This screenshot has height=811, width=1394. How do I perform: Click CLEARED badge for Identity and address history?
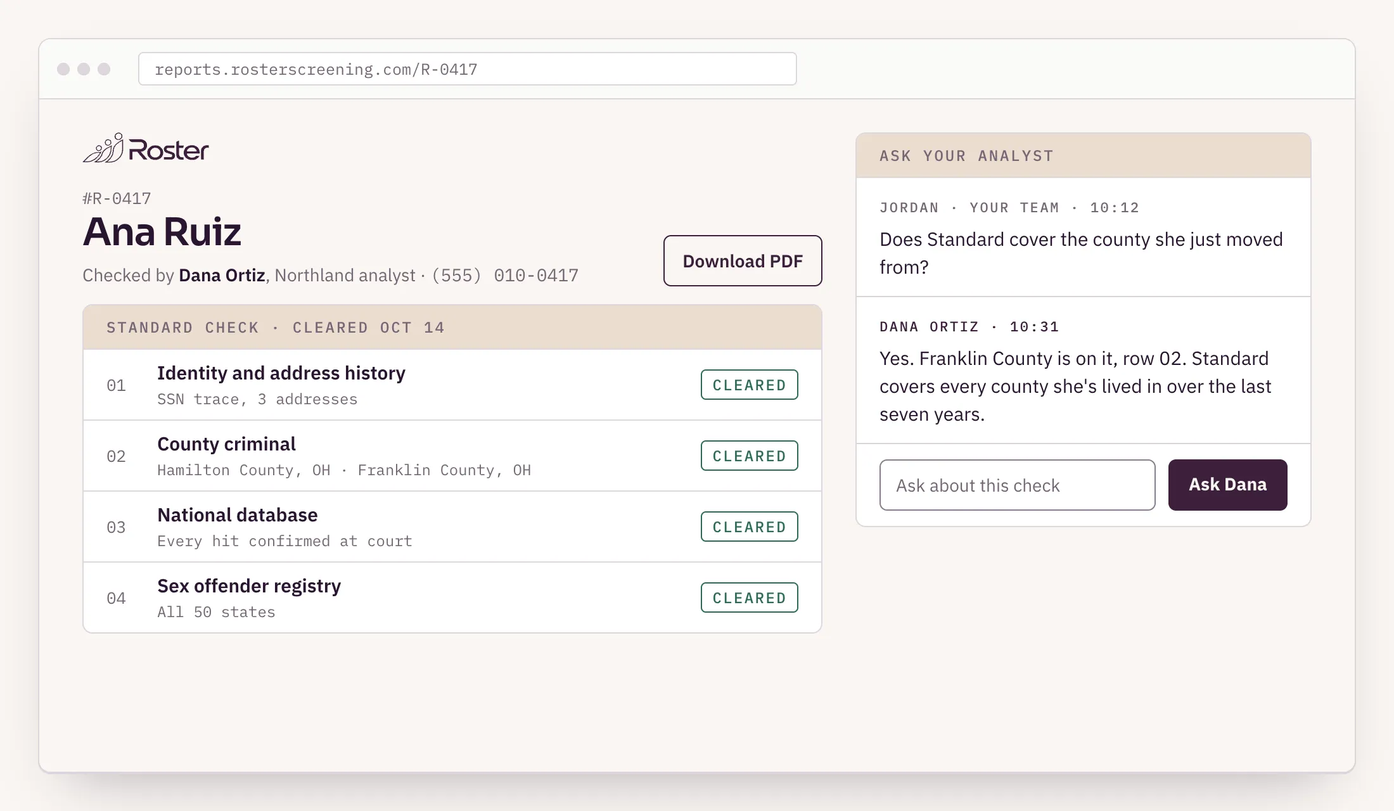click(x=749, y=385)
